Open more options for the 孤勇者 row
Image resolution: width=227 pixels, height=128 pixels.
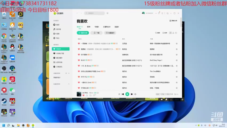(x=176, y=49)
